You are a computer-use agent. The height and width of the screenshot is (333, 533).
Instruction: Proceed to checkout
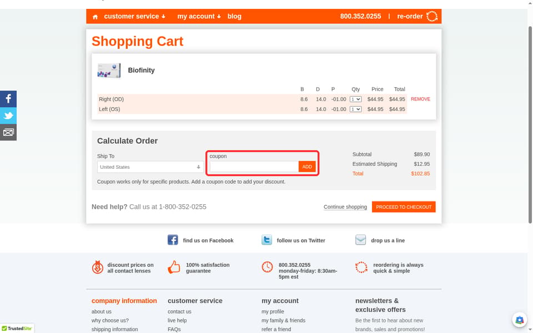coord(404,206)
